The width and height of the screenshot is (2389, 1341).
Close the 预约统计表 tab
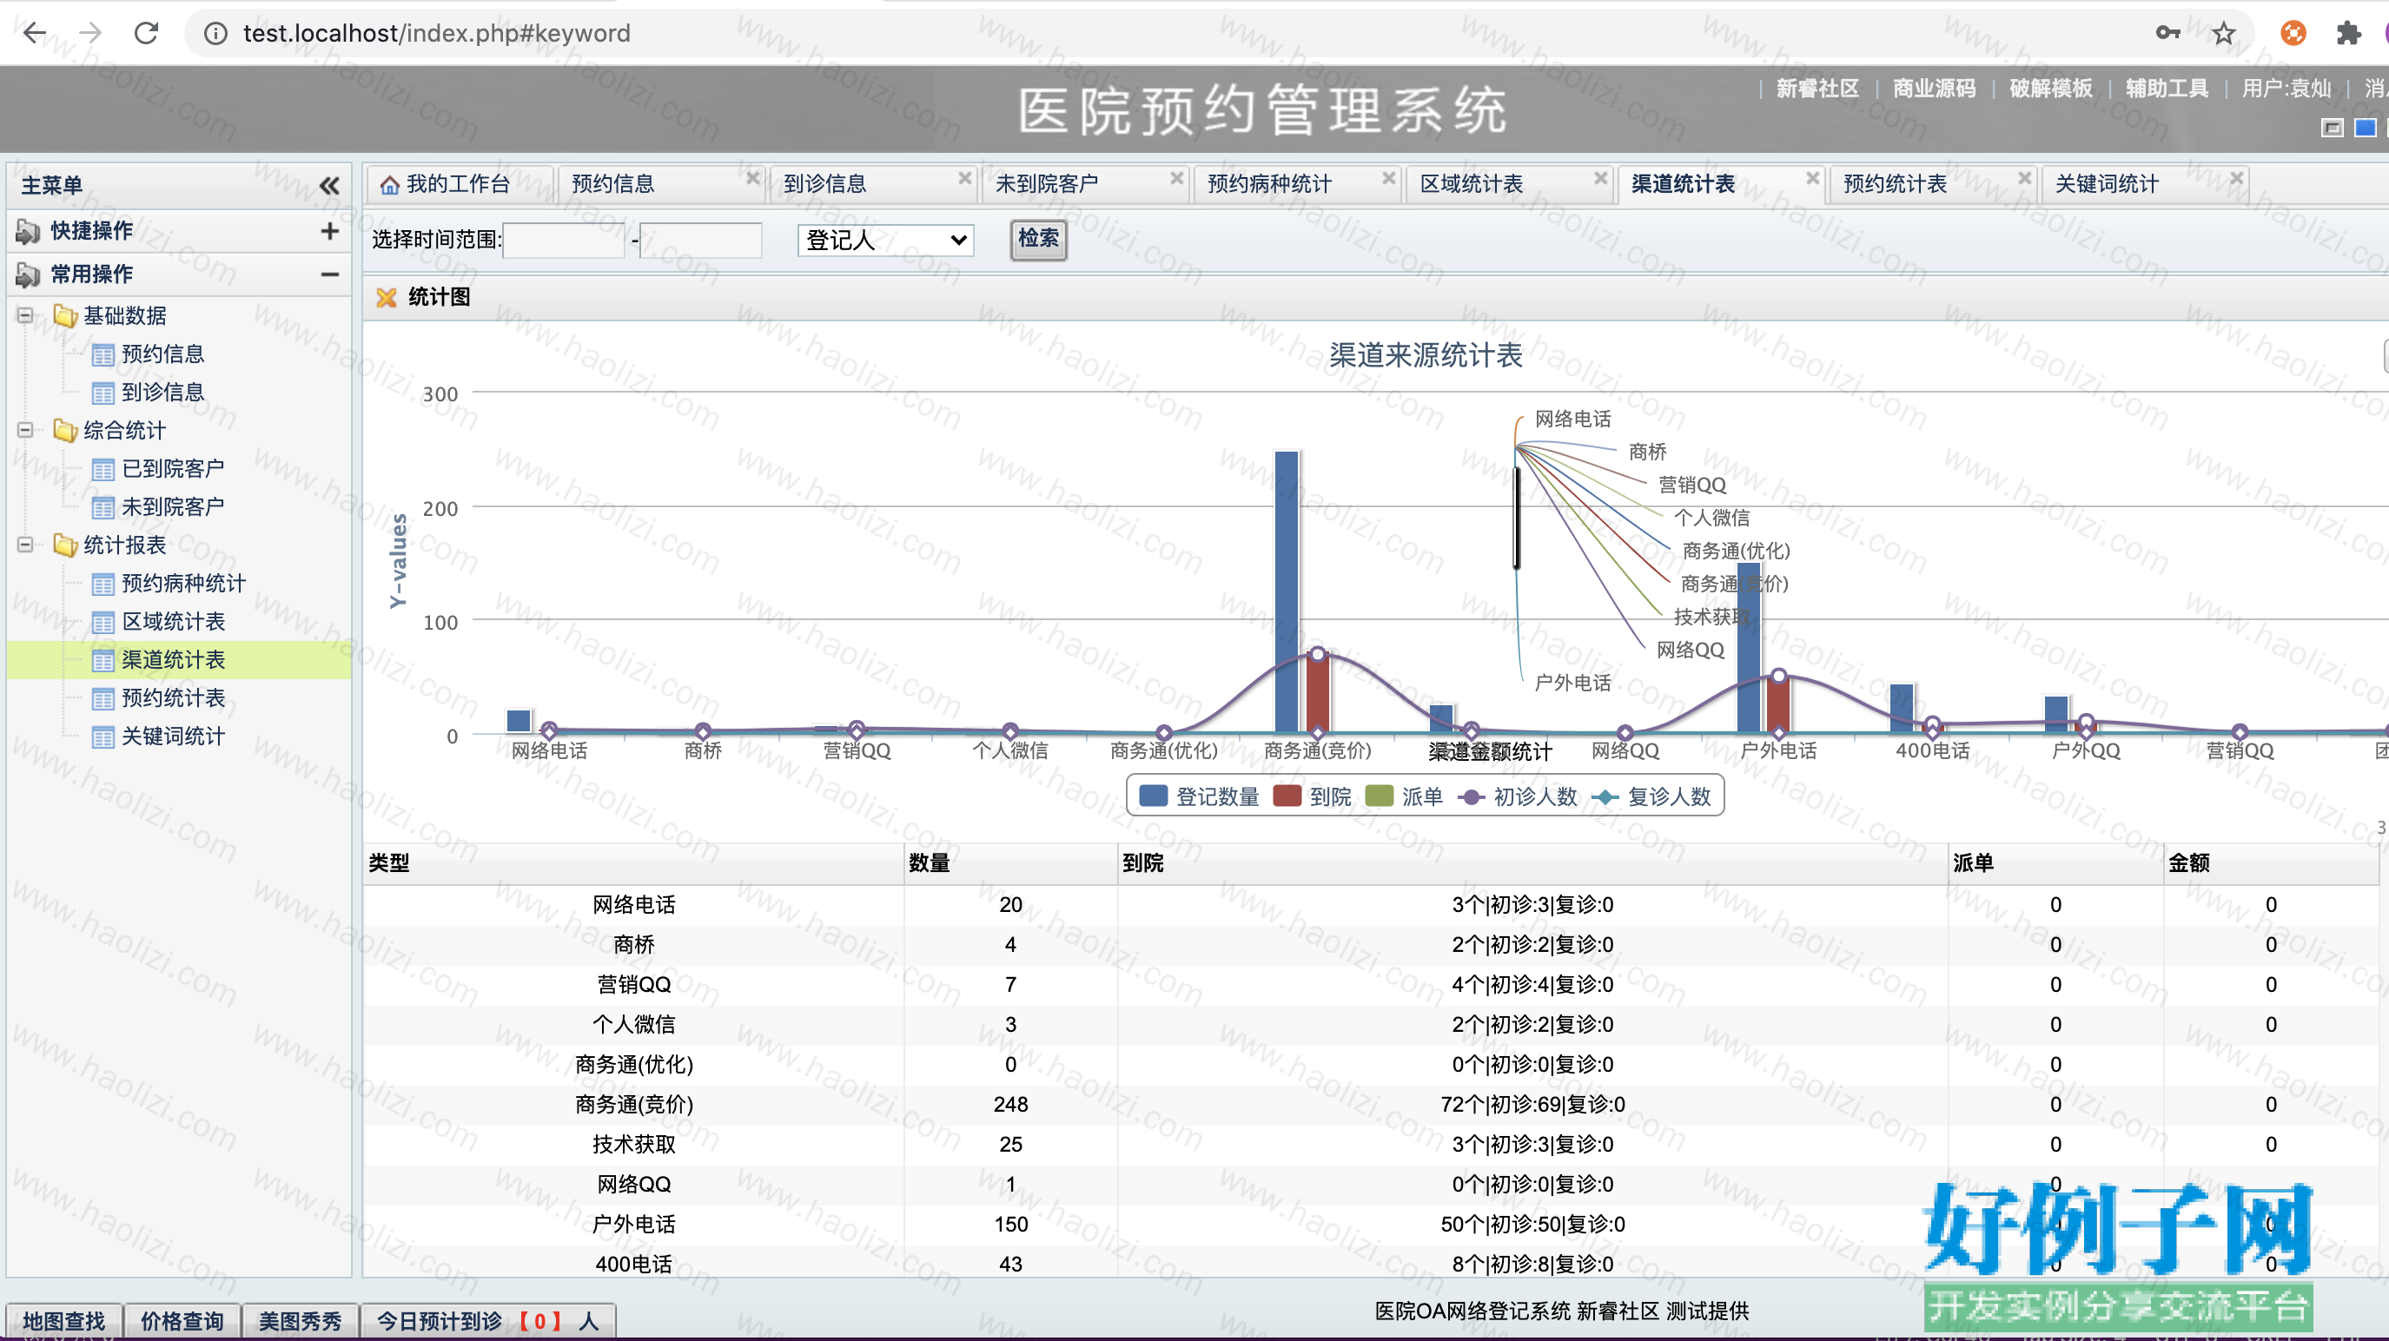pos(2024,178)
